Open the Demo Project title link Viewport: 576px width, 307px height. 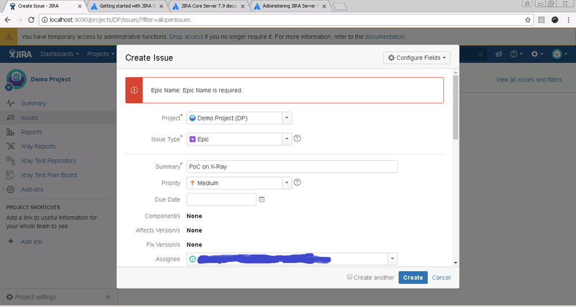click(51, 79)
